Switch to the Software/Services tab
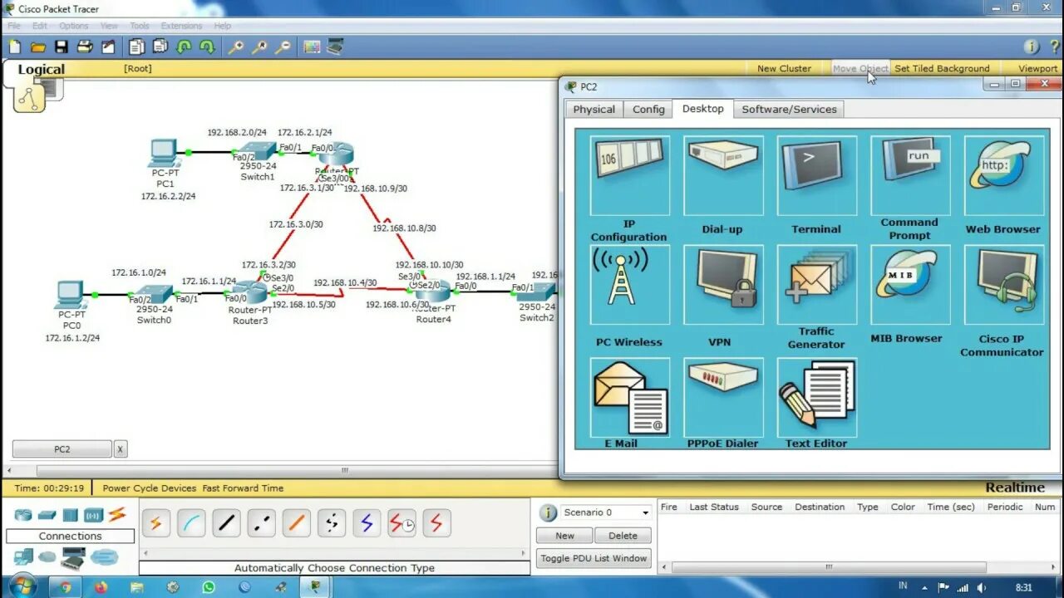Image resolution: width=1064 pixels, height=598 pixels. click(789, 110)
